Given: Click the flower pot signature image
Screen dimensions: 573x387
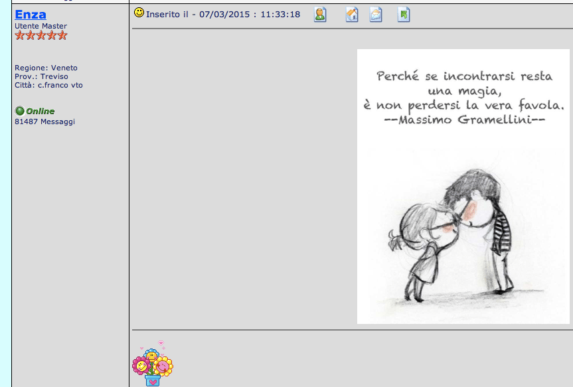Looking at the screenshot, I should [153, 363].
